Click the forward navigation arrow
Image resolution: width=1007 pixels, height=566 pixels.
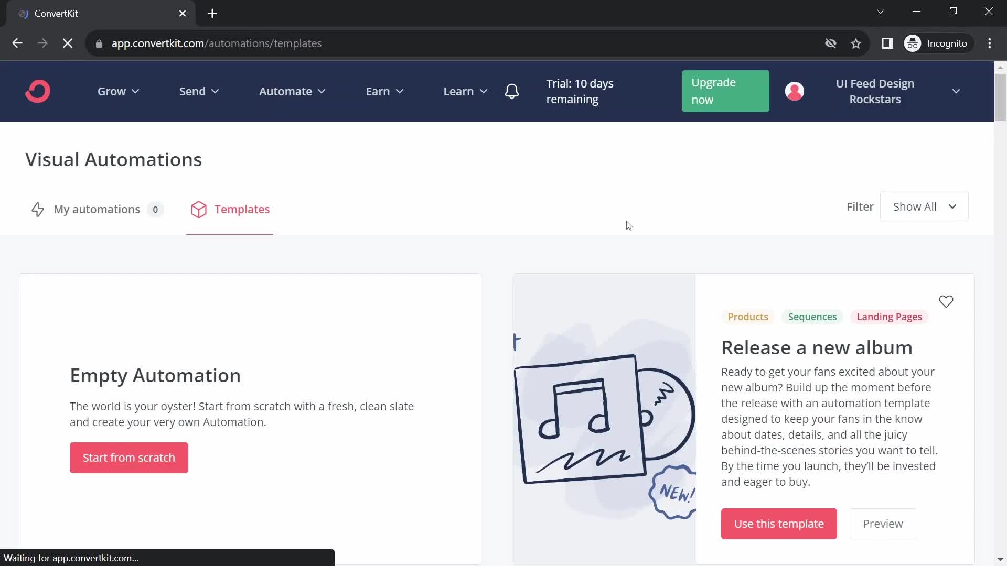pos(42,43)
